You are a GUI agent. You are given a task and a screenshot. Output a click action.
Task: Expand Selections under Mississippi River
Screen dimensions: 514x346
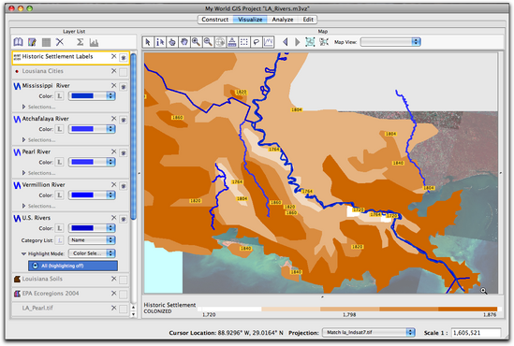pos(24,107)
